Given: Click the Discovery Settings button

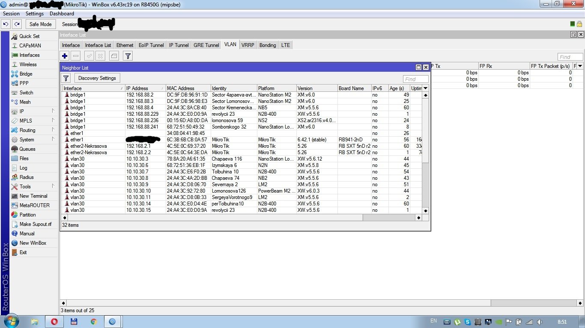Looking at the screenshot, I should pyautogui.click(x=97, y=78).
